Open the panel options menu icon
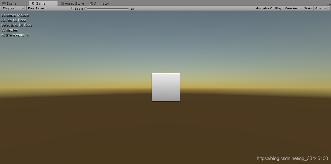This screenshot has width=331, height=164. tap(329, 4)
